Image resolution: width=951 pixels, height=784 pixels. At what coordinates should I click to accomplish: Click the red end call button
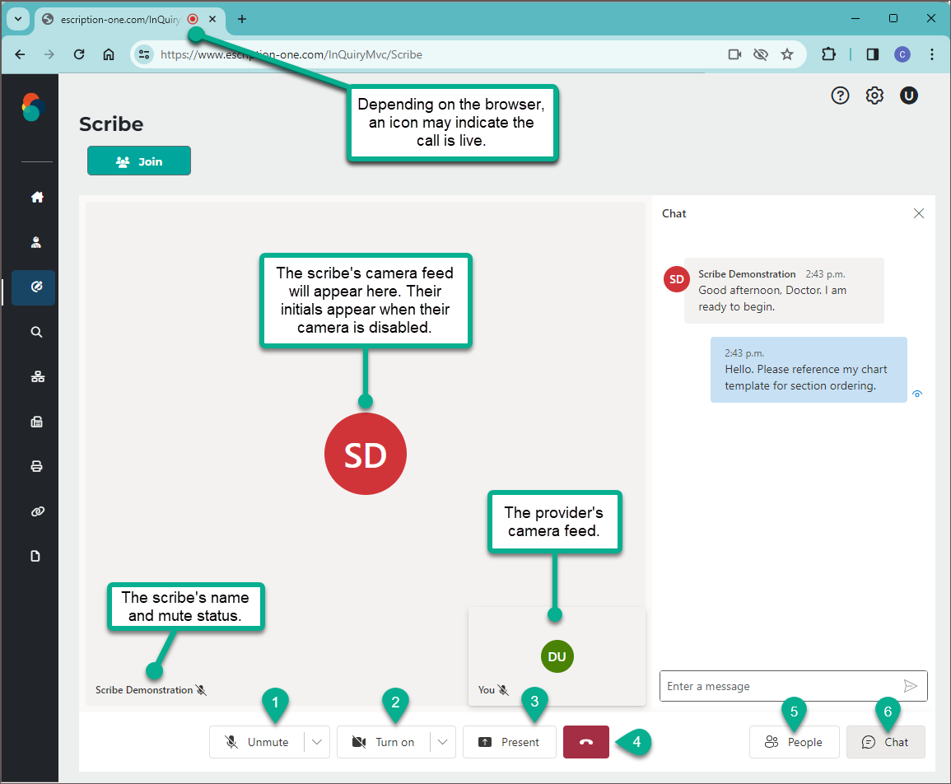point(585,742)
